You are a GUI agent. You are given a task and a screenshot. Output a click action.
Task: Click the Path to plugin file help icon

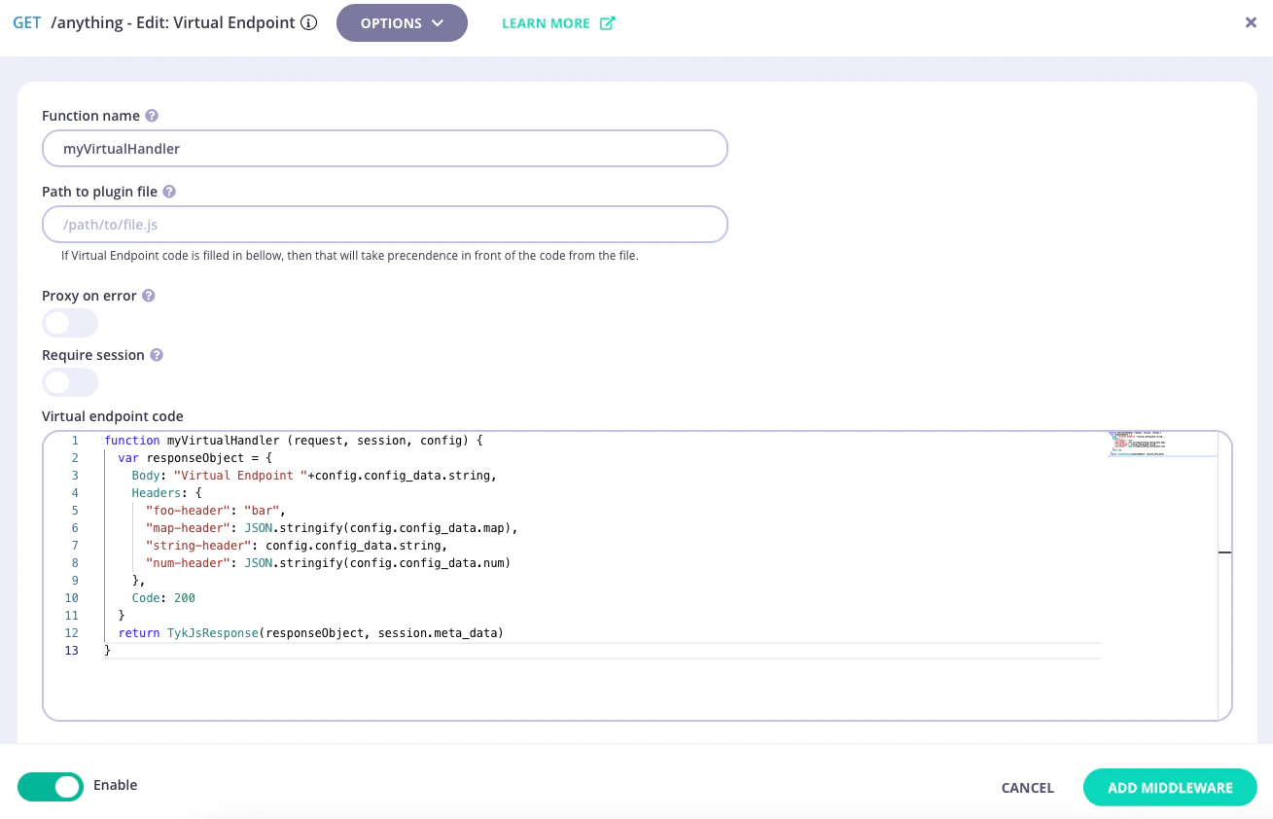click(x=169, y=192)
